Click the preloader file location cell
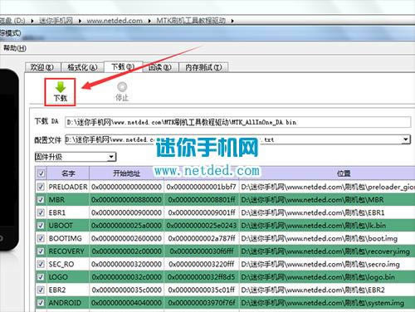 [x=327, y=187]
